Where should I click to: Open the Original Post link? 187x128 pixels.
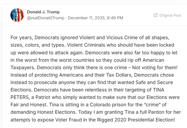coord(170,15)
